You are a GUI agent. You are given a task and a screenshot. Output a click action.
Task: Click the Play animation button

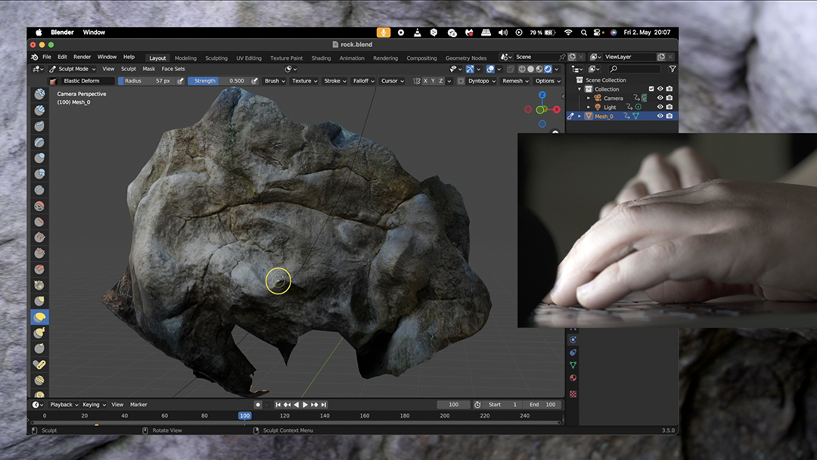(306, 405)
